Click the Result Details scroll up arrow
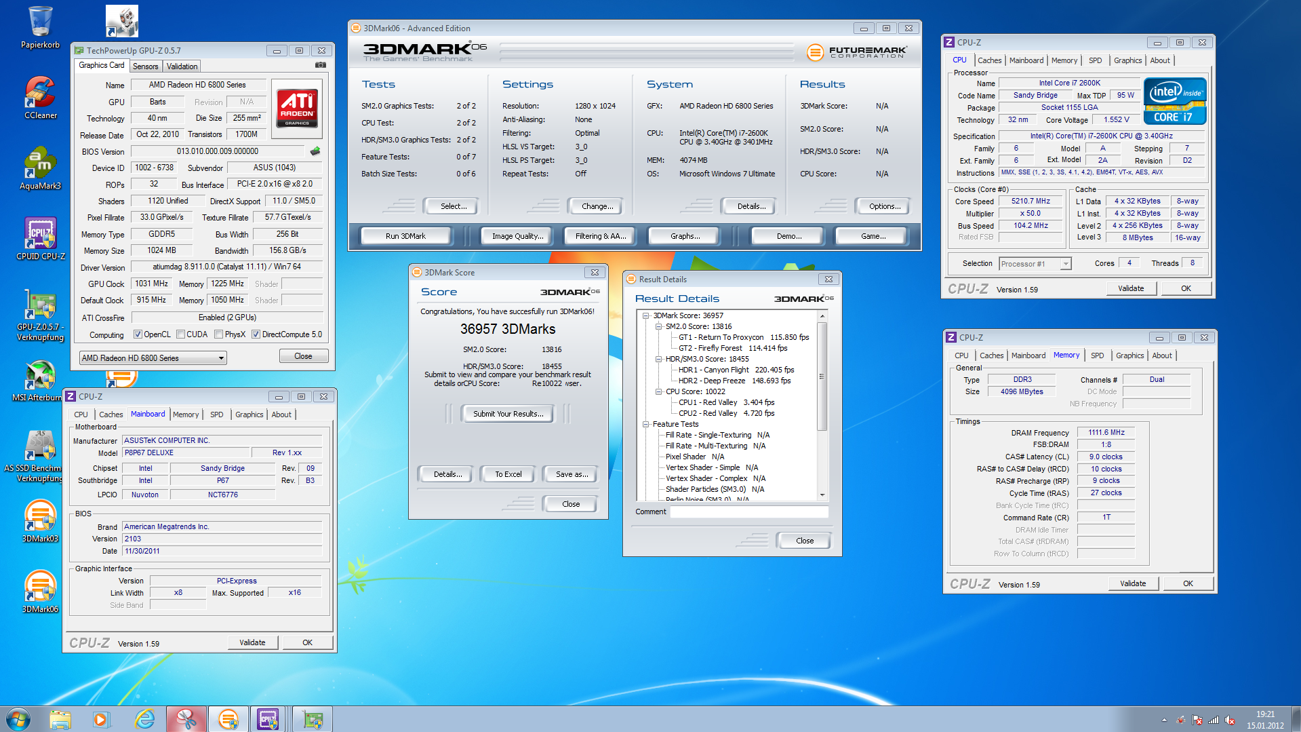Viewport: 1301px width, 732px height. [x=822, y=316]
